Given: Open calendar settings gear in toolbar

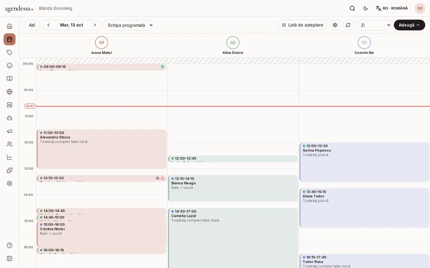Looking at the screenshot, I should (335, 25).
